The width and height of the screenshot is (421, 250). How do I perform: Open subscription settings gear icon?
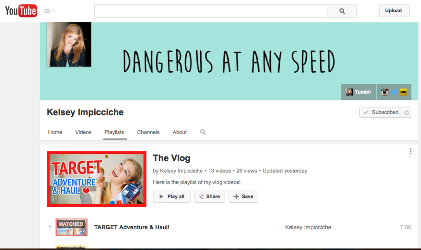406,112
